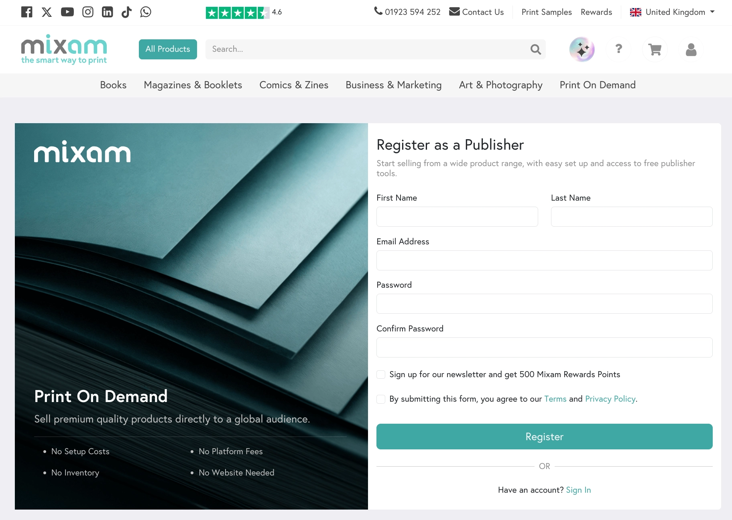Follow the Sign In link
This screenshot has height=520, width=732.
click(578, 490)
